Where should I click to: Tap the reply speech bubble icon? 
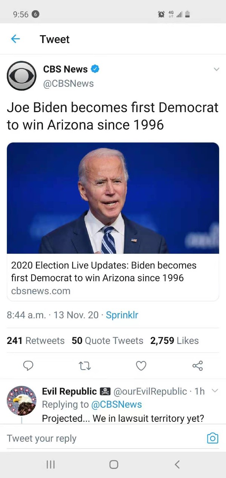tap(28, 365)
